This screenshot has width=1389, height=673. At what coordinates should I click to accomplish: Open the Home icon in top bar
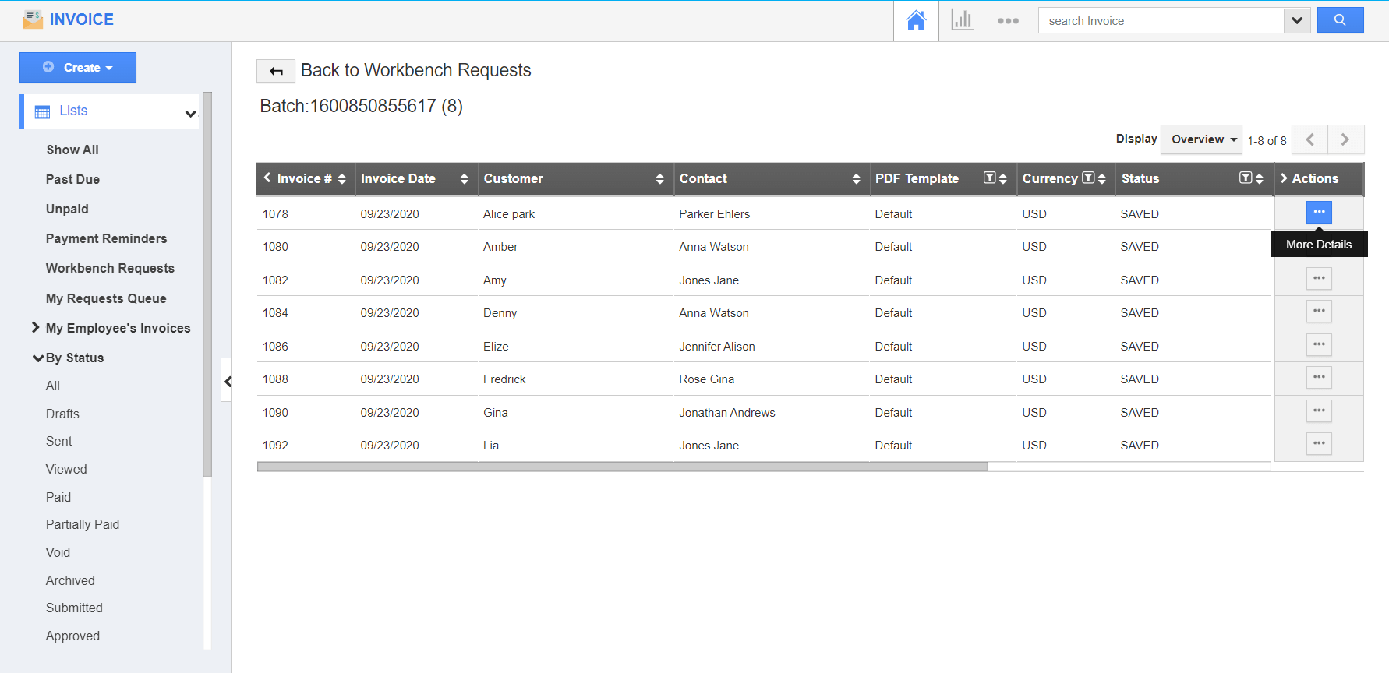916,20
